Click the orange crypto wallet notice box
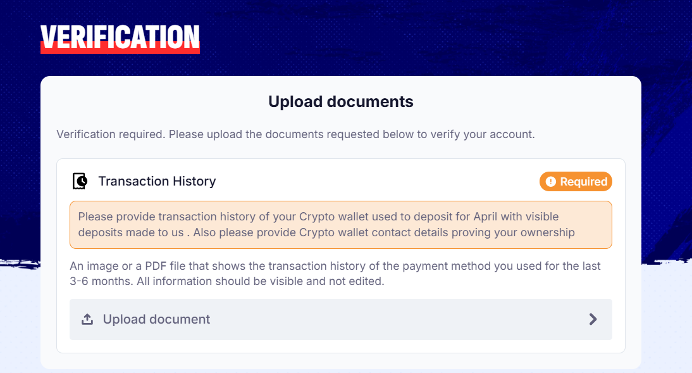Screen dimensions: 692x373 click(x=340, y=225)
